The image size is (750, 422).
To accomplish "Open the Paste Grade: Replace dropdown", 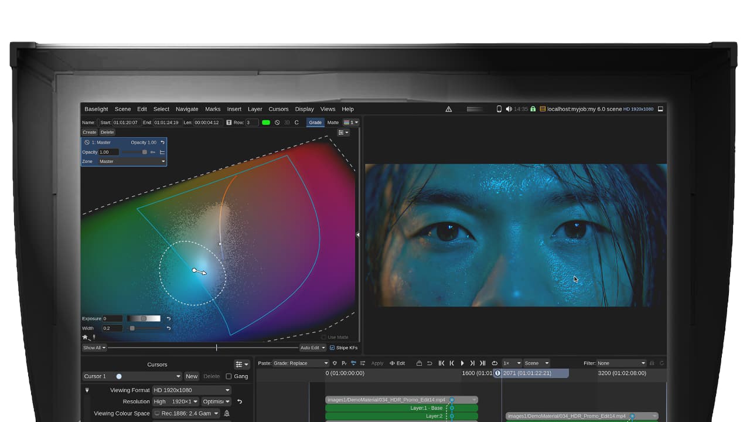I will click(300, 363).
